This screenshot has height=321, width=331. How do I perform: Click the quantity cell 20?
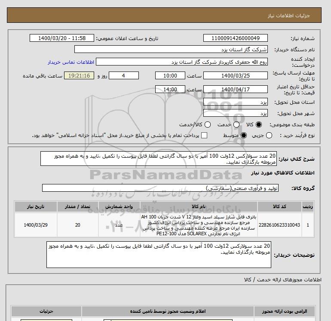point(77,225)
